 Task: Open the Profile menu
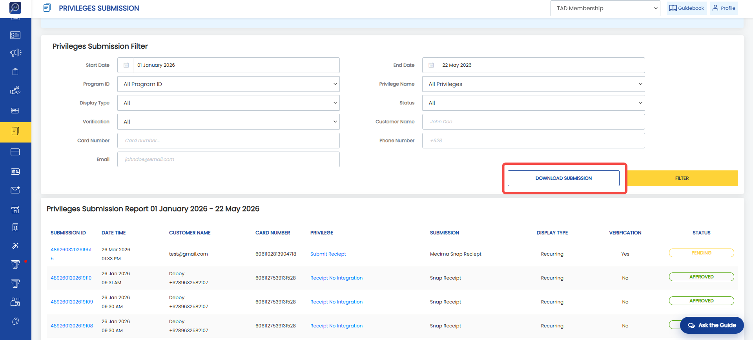[724, 8]
